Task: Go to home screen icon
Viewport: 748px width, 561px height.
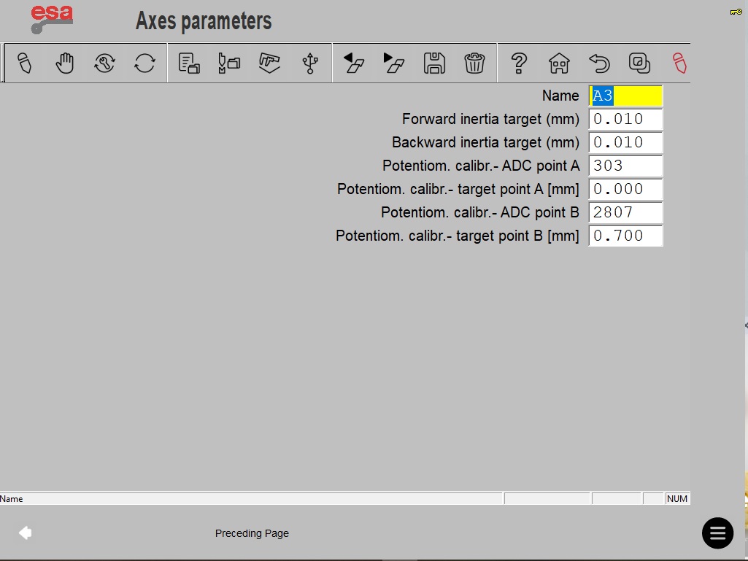Action: point(559,63)
